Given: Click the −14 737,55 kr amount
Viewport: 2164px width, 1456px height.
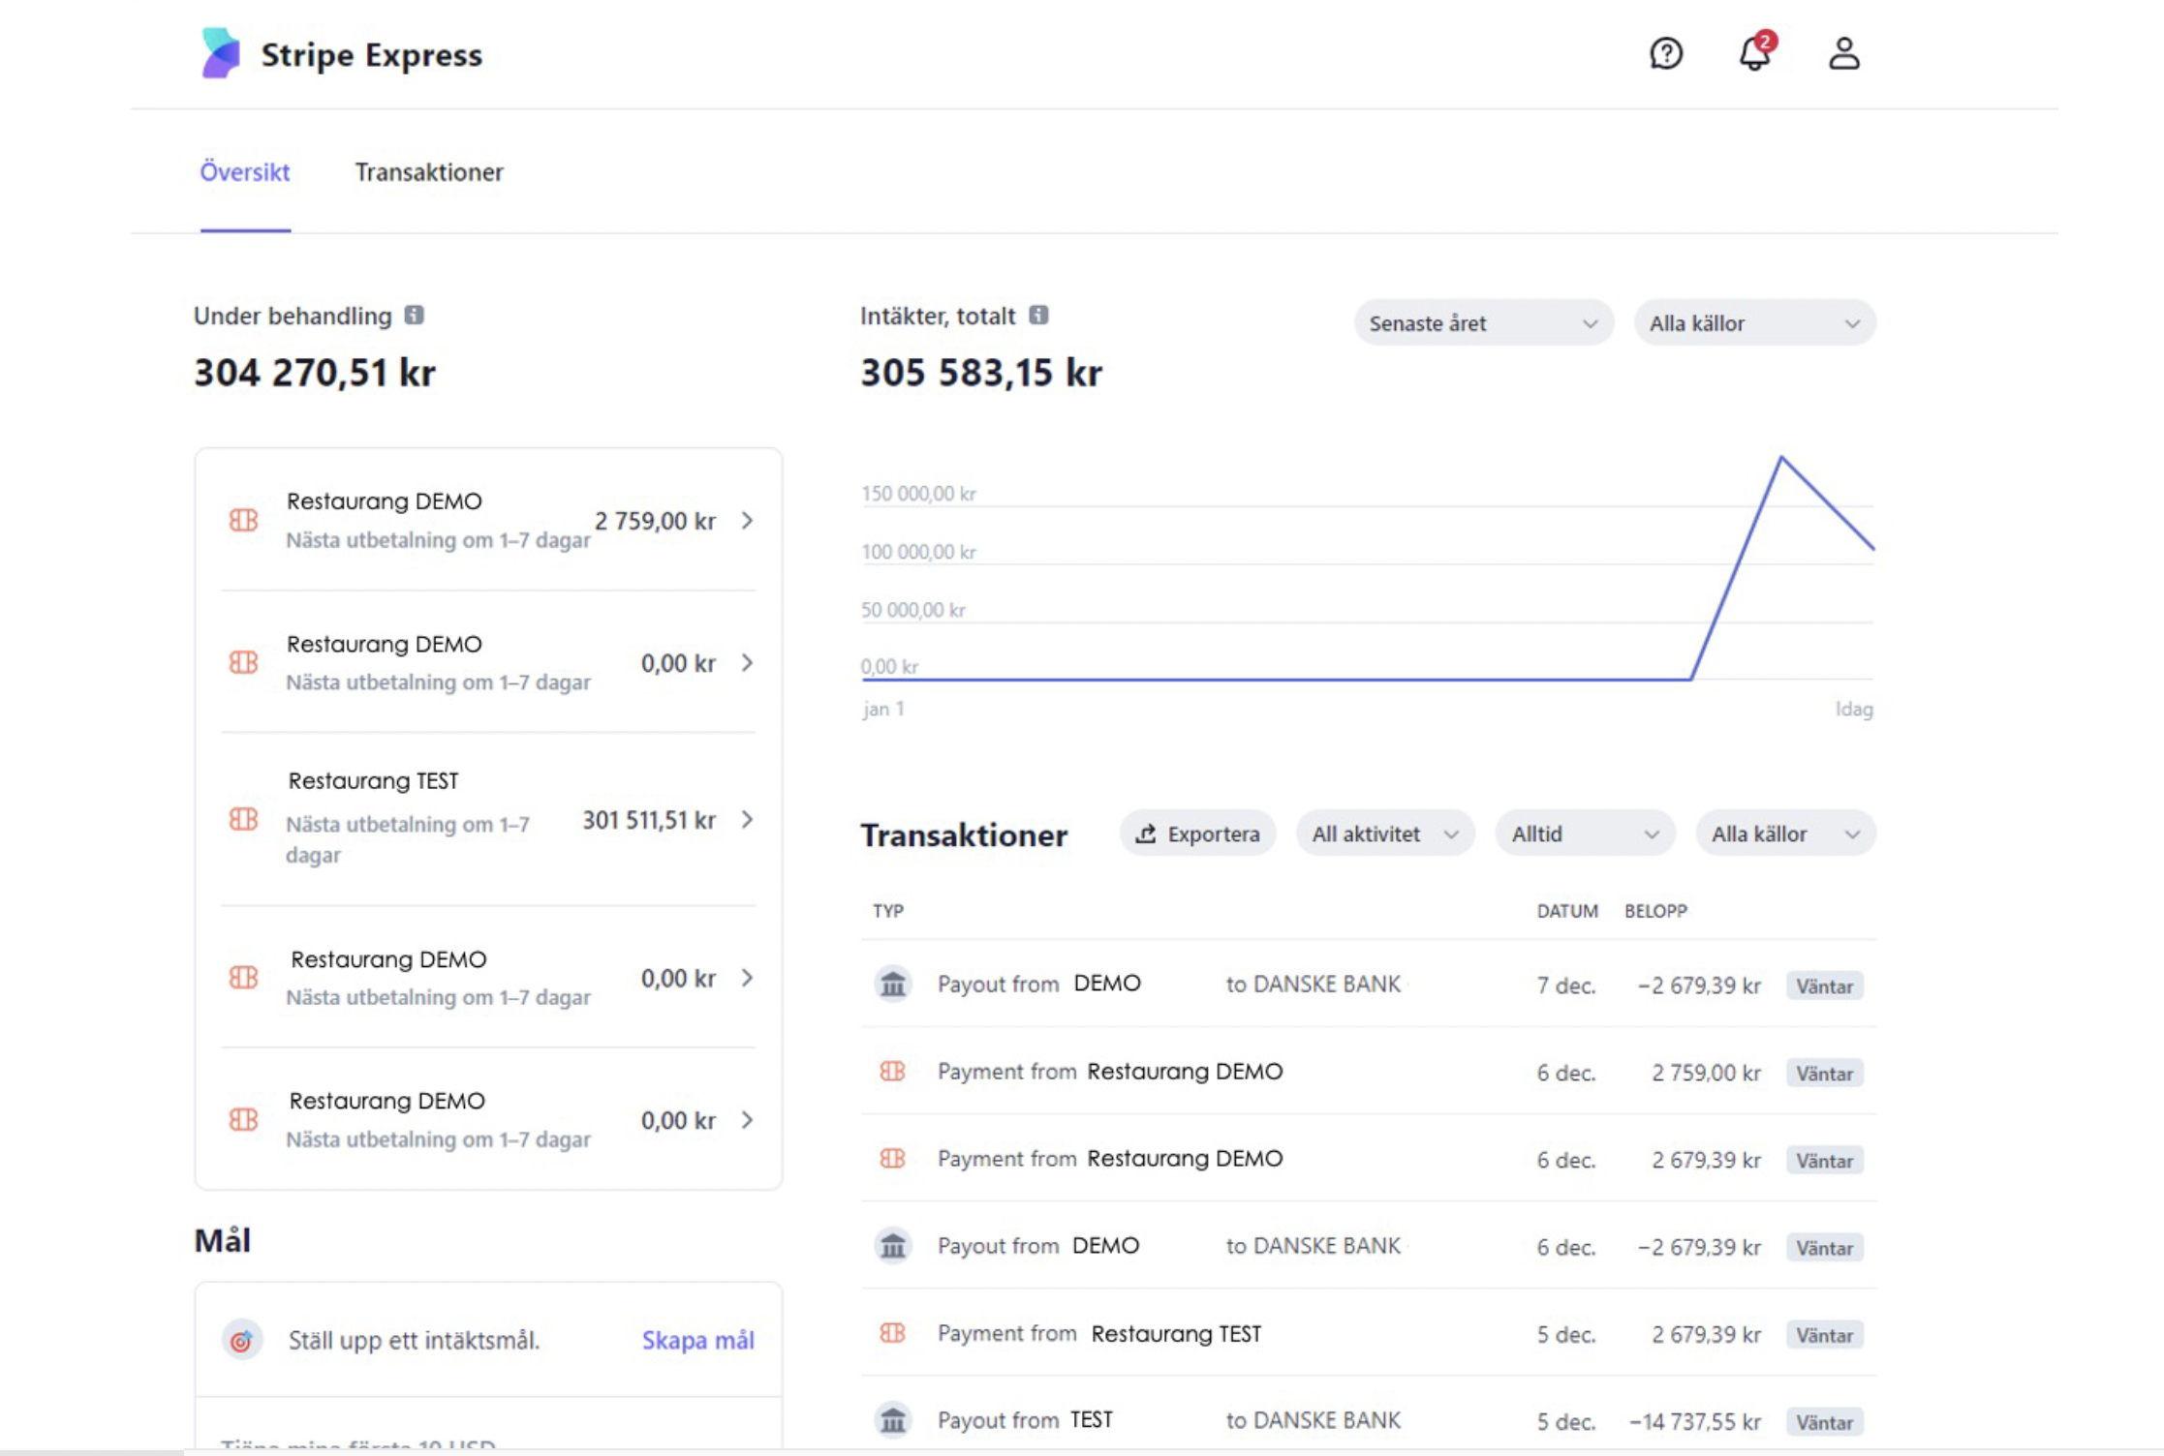Looking at the screenshot, I should [1695, 1422].
